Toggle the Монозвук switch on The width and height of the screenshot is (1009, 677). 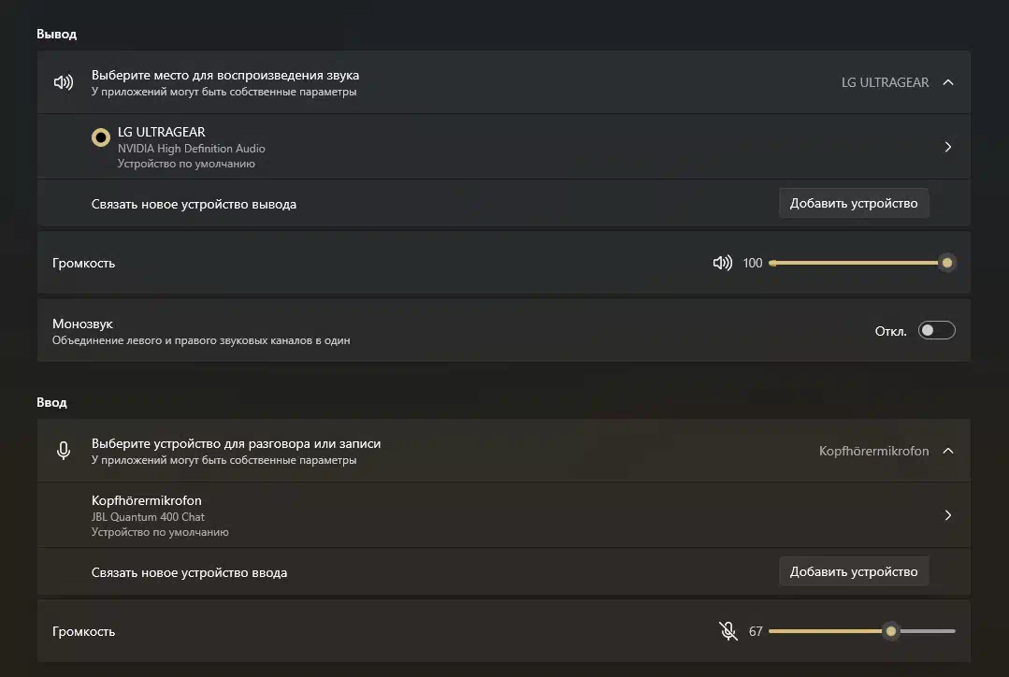point(936,330)
